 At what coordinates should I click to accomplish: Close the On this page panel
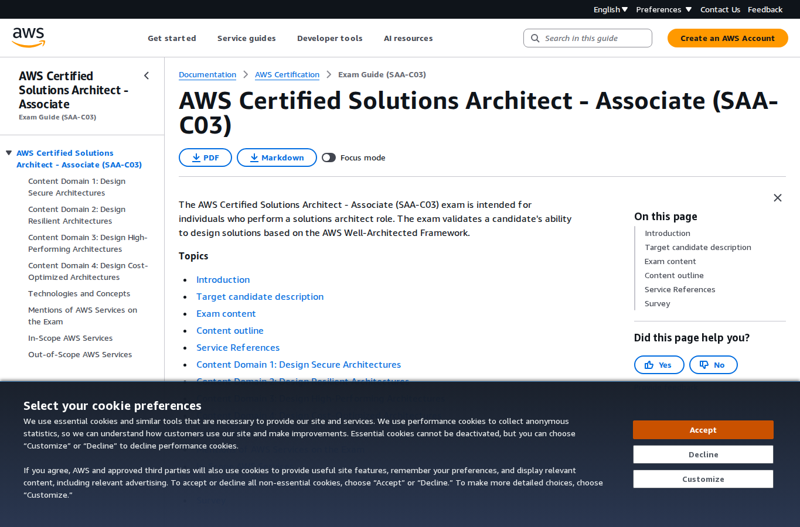(x=778, y=198)
